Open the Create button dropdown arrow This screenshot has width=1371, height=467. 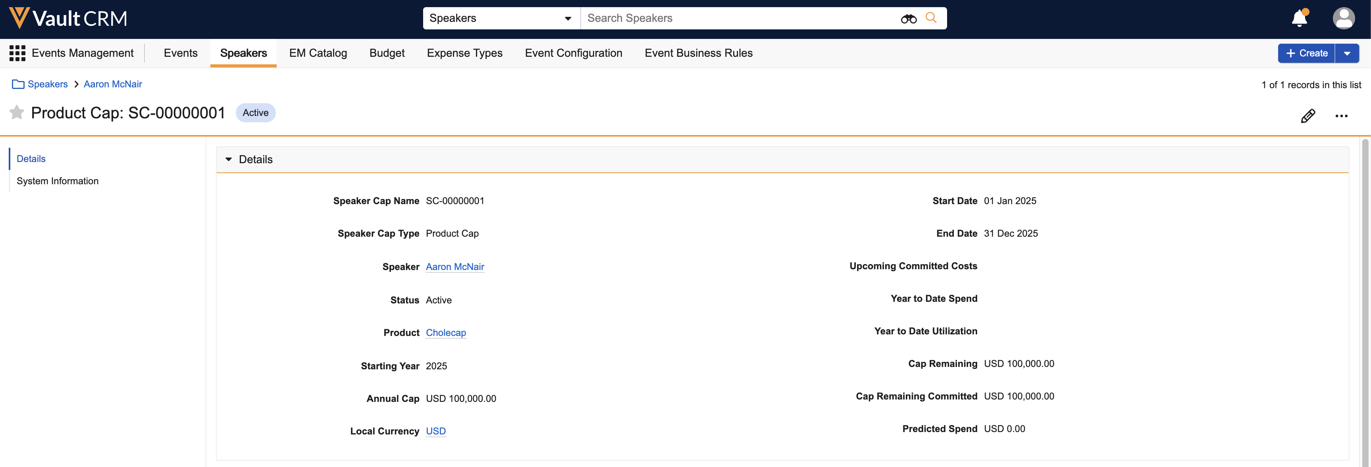pos(1347,53)
